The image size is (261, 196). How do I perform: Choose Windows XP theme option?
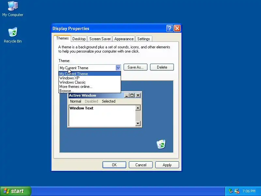tap(90, 78)
